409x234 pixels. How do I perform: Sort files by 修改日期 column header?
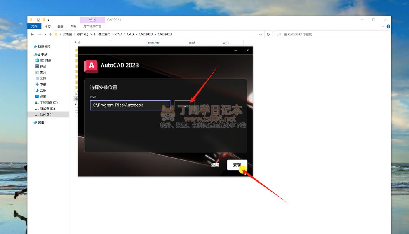pyautogui.click(x=154, y=43)
